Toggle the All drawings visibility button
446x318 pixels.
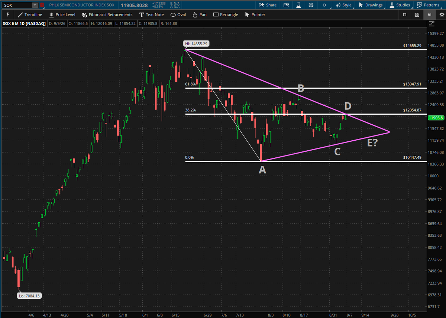point(429,15)
